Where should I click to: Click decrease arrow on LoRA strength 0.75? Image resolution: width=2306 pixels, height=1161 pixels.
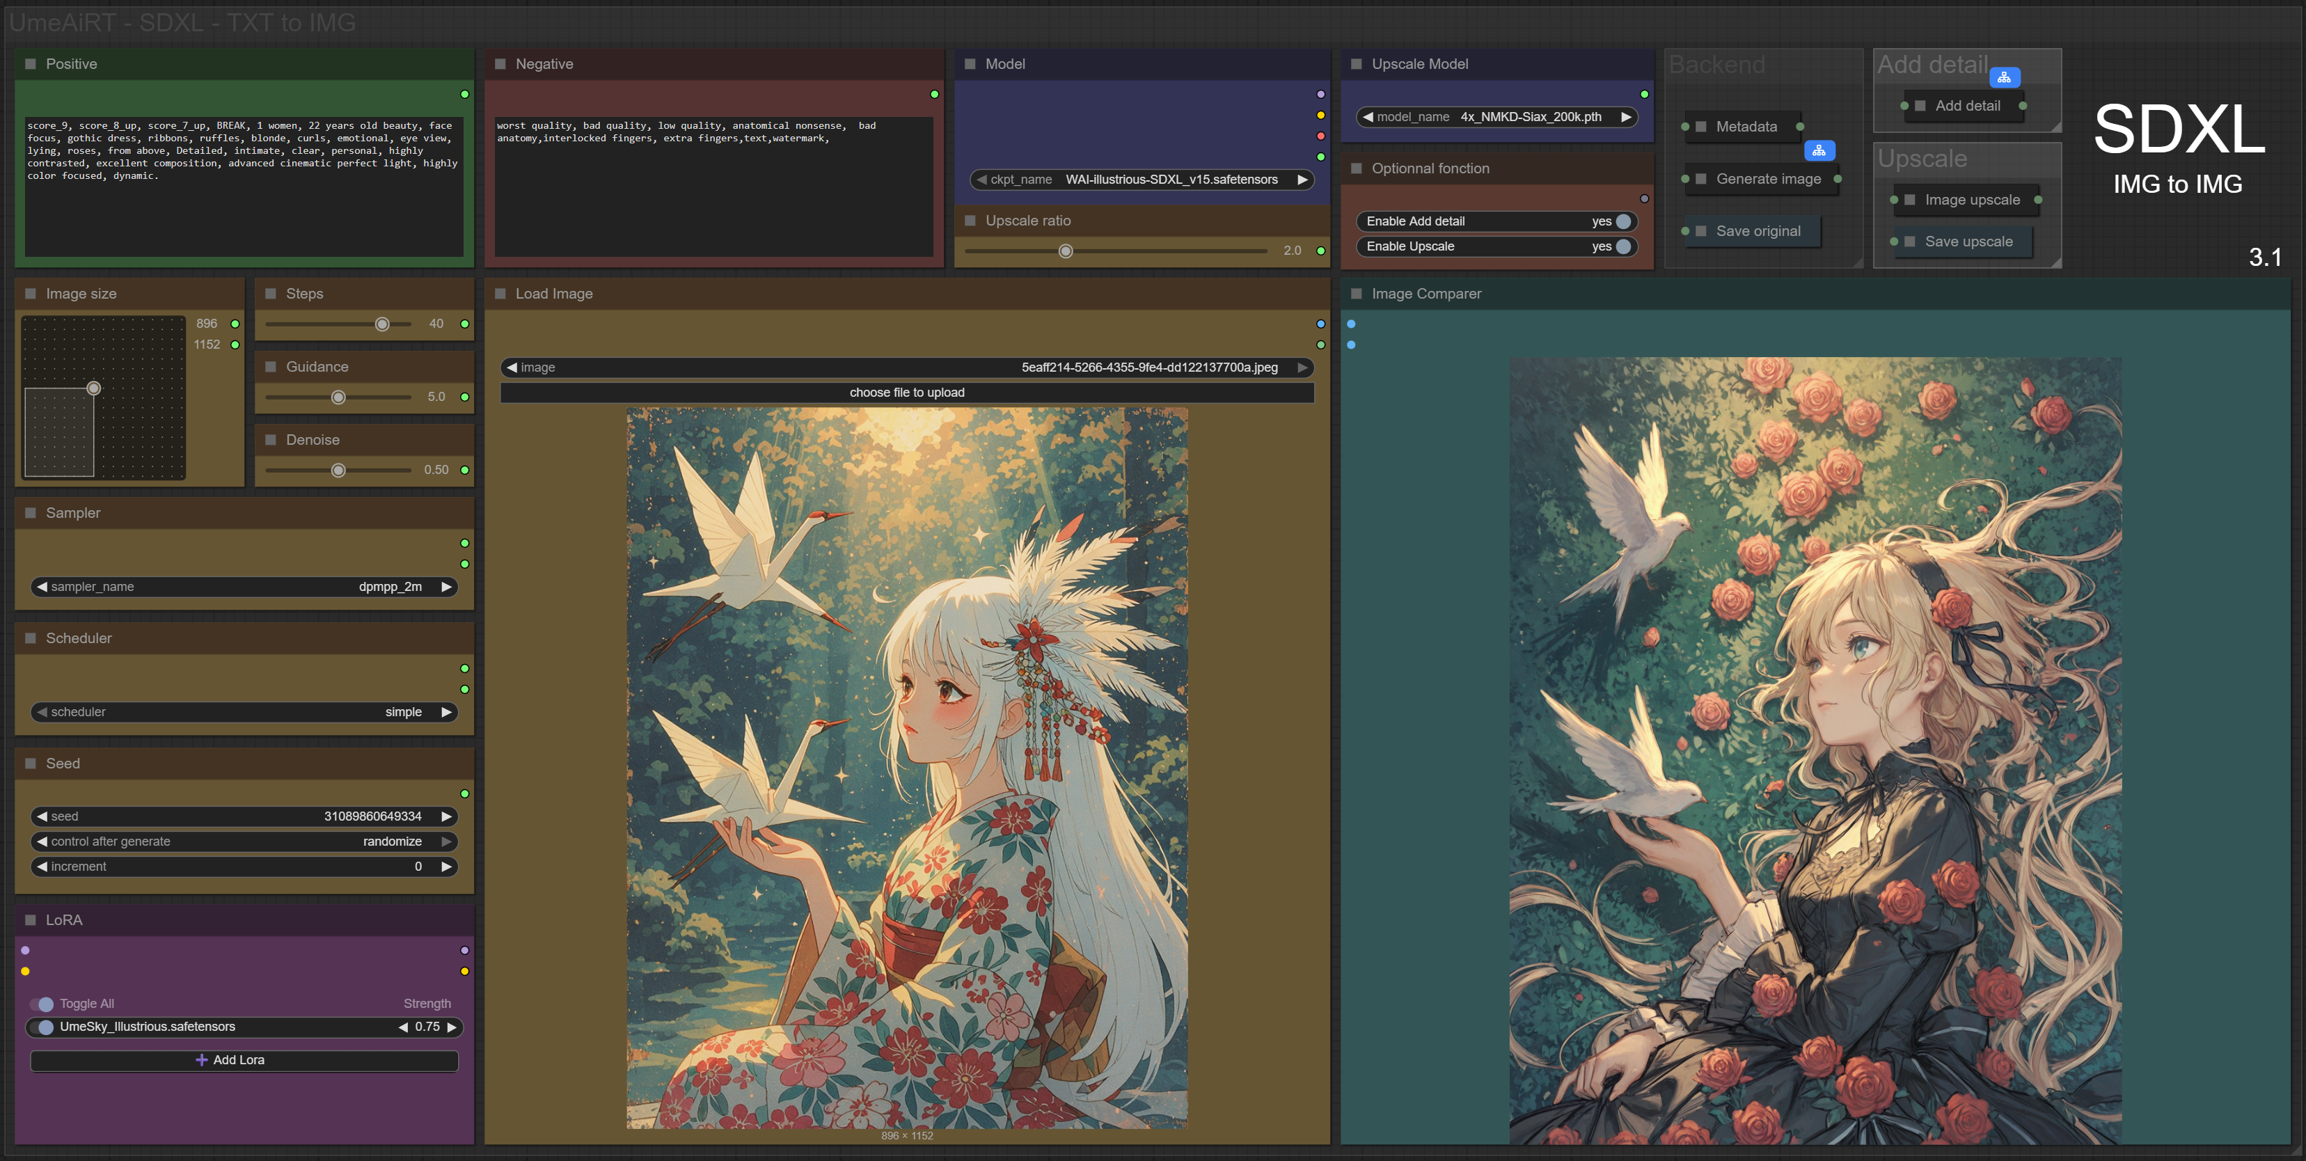point(404,1027)
